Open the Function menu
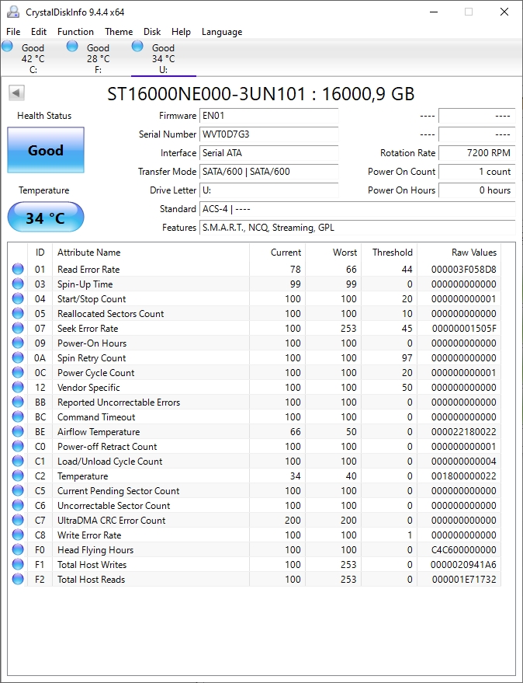The width and height of the screenshot is (523, 683). click(75, 32)
